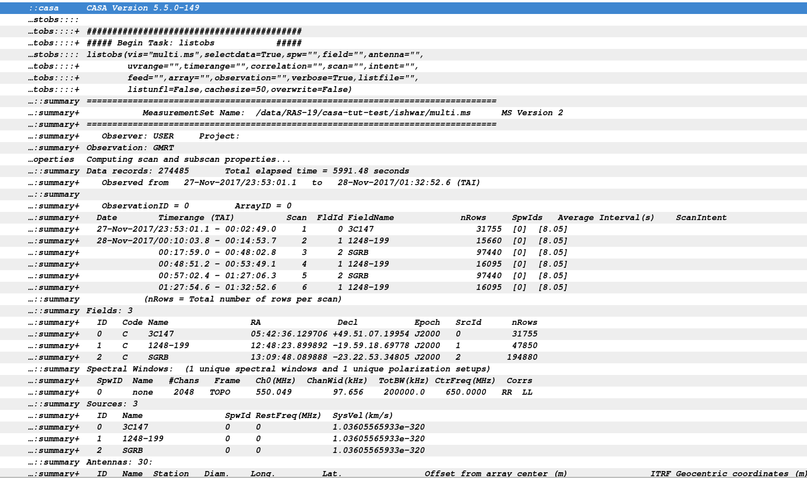
Task: Select scan 1 row for 3C147
Action: point(403,229)
